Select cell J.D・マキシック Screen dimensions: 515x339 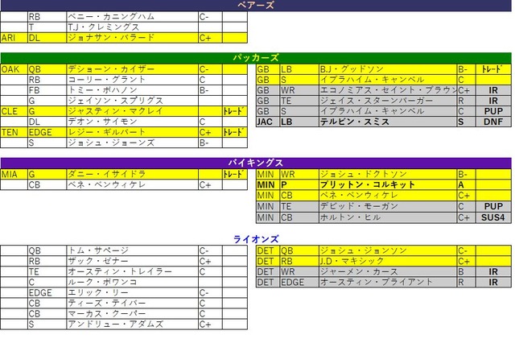(388, 261)
